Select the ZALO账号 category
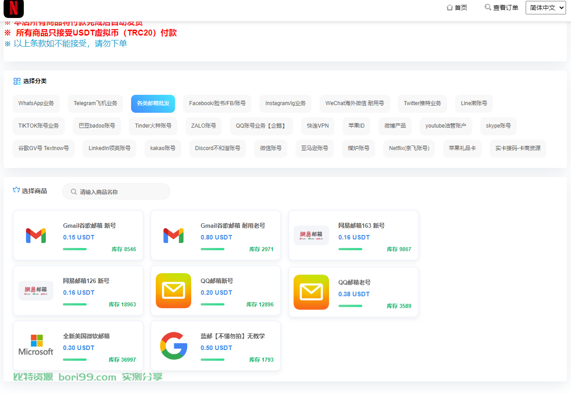Viewport: 571px width, 394px height. pos(203,126)
